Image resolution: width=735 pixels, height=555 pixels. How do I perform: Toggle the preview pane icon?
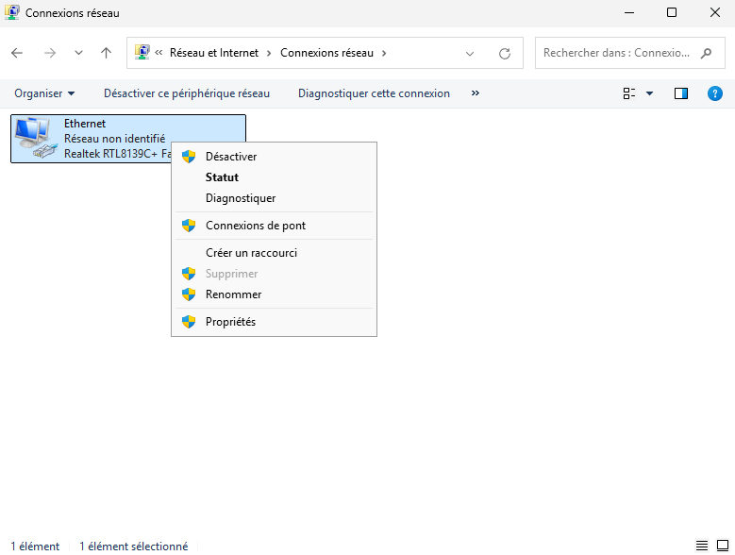[x=681, y=93]
